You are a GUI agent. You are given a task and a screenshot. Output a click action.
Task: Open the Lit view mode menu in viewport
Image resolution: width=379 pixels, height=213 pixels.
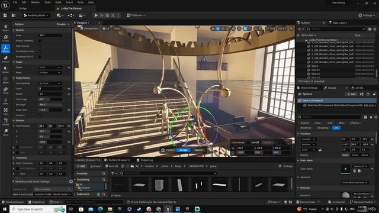click(x=106, y=28)
